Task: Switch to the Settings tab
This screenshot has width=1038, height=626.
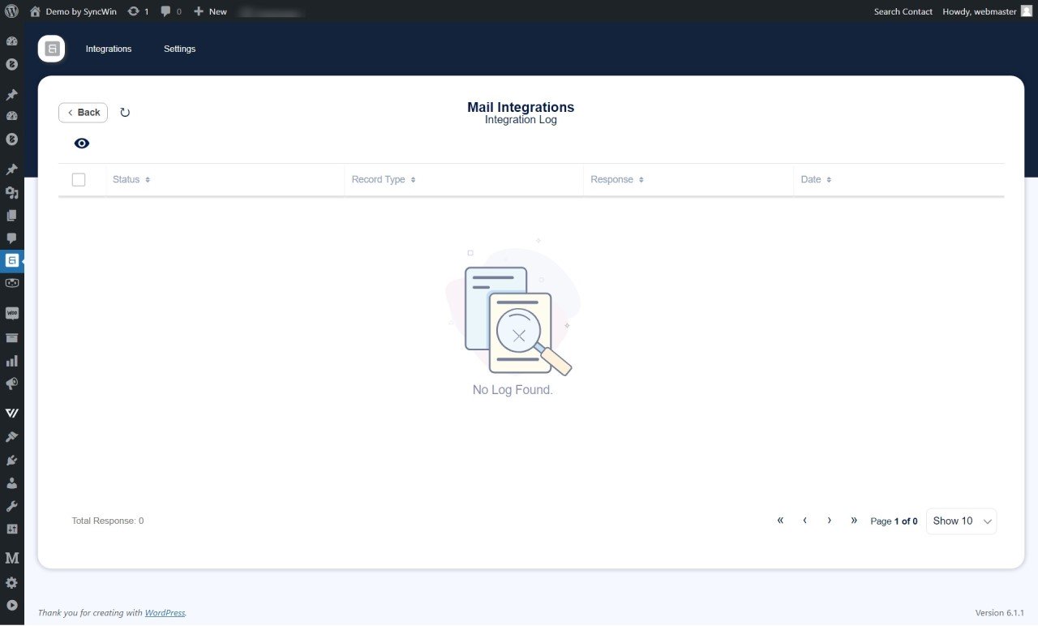Action: 179,49
